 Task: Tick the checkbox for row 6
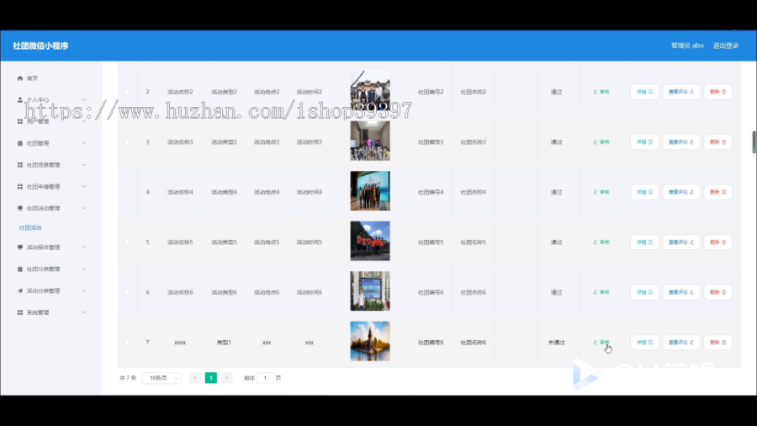pyautogui.click(x=128, y=292)
